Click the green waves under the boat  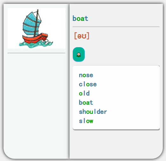click(x=36, y=44)
